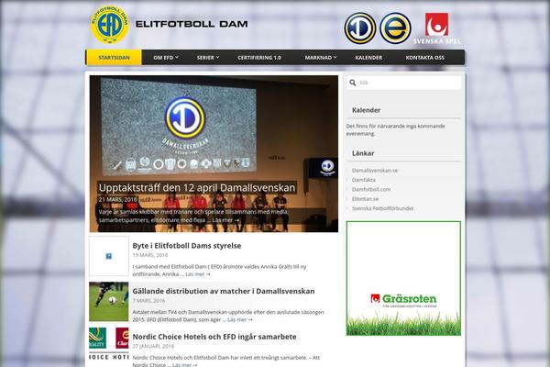Open Gällande distribution av matcher article

pyautogui.click(x=224, y=291)
